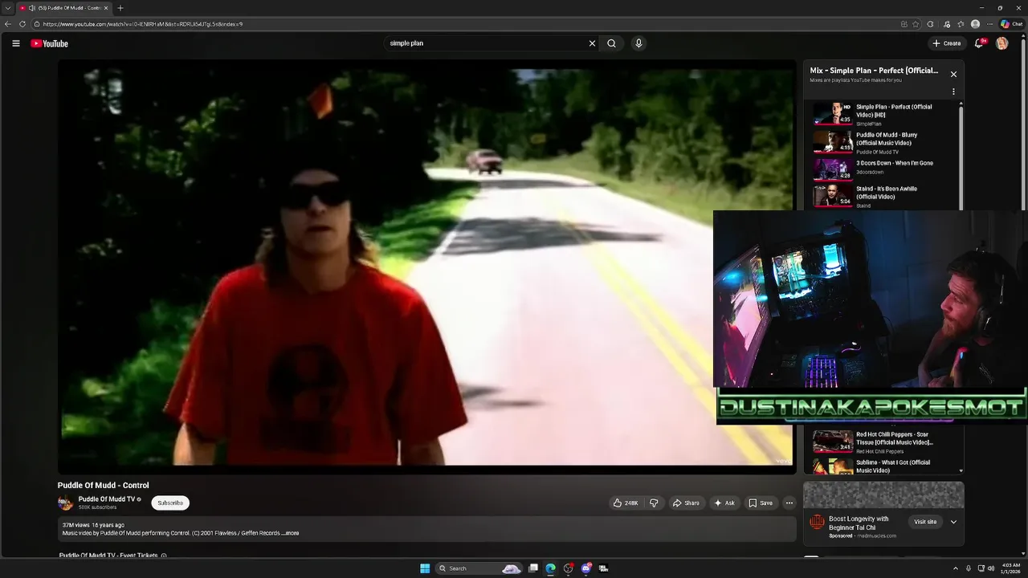Click the magnifier search button
Image resolution: width=1028 pixels, height=578 pixels.
click(x=611, y=43)
